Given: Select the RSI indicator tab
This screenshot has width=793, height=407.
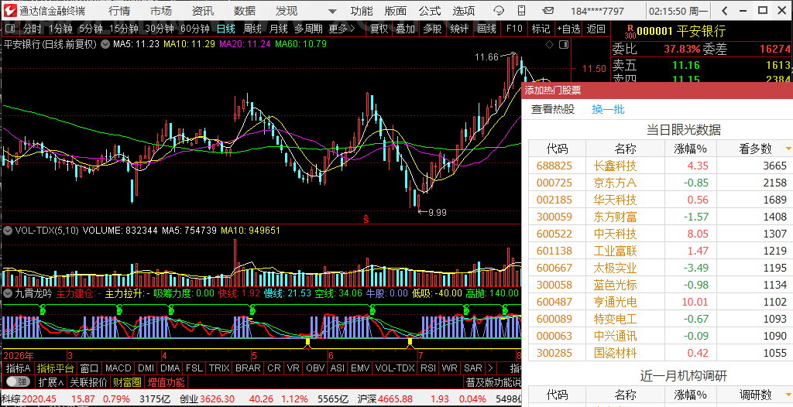Looking at the screenshot, I should click(427, 368).
